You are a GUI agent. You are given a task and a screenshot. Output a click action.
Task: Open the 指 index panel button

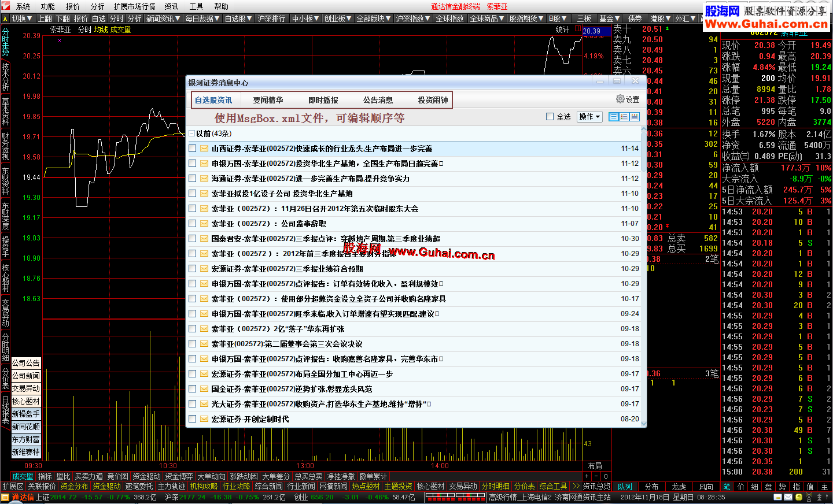click(x=797, y=487)
